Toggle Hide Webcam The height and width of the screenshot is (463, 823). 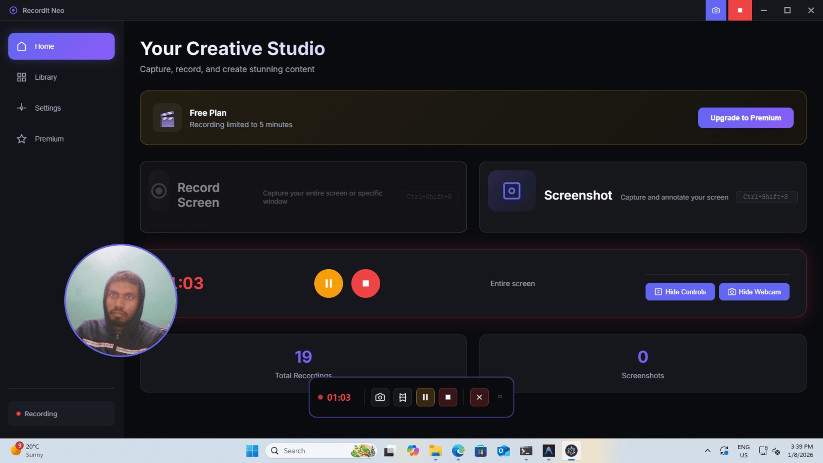[754, 292]
